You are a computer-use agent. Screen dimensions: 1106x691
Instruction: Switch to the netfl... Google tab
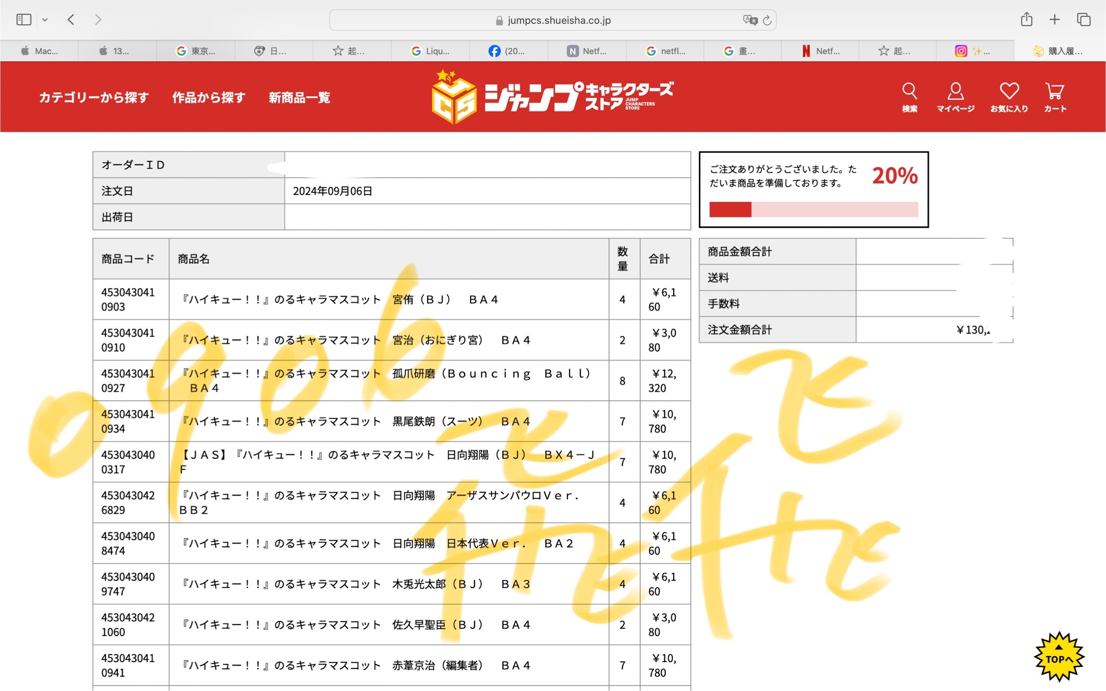[x=665, y=51]
